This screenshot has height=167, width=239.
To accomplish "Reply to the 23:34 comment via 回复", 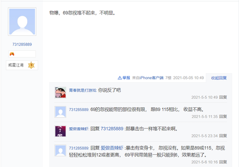I will [223, 136].
